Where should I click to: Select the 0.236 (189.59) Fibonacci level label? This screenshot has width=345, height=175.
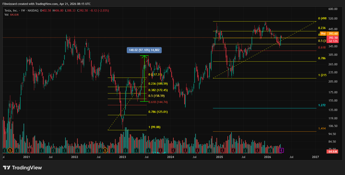coord(158,84)
